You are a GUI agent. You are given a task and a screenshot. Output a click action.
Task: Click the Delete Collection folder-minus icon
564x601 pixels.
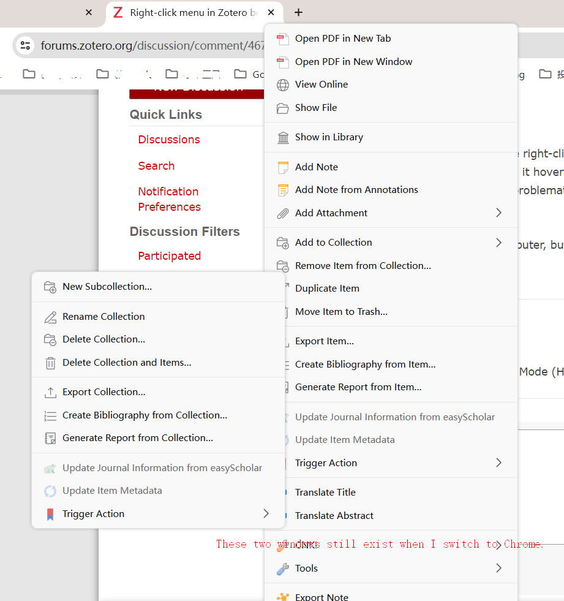[50, 339]
